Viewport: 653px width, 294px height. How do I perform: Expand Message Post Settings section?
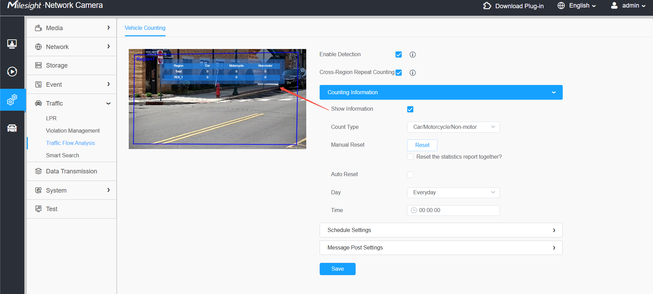coord(441,248)
